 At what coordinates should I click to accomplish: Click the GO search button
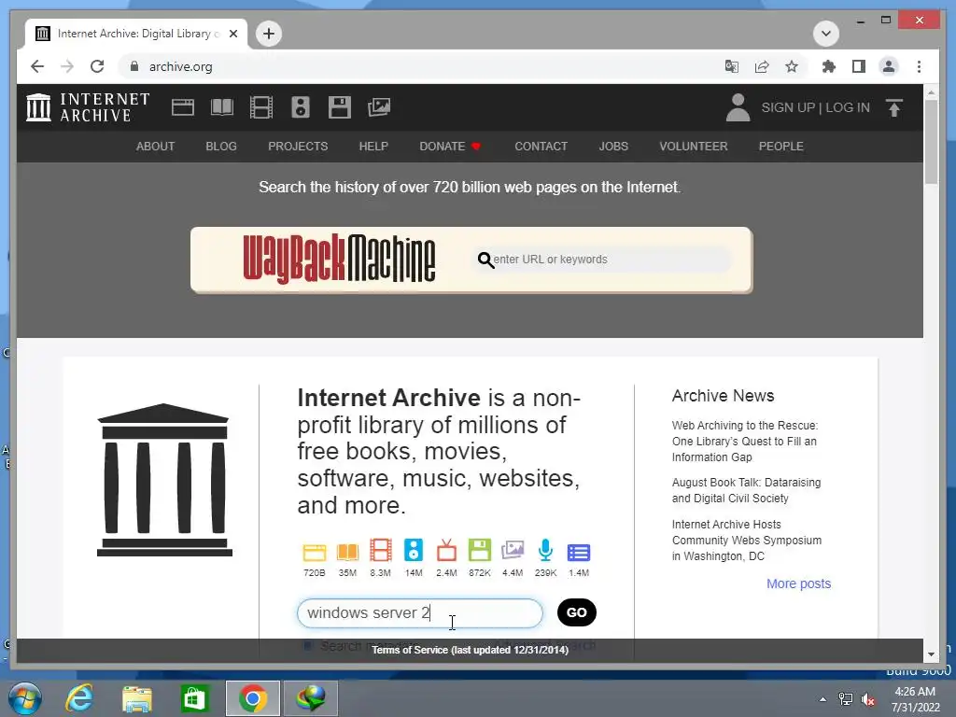tap(577, 612)
